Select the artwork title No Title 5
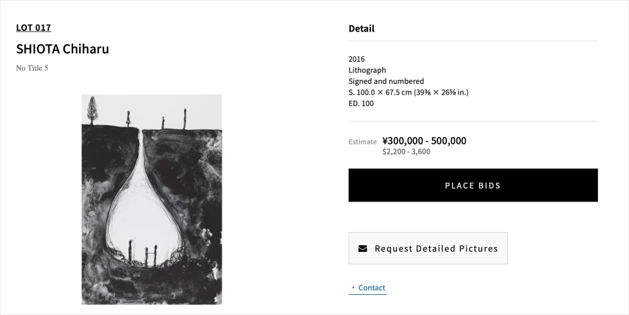This screenshot has height=315, width=629. coord(32,68)
